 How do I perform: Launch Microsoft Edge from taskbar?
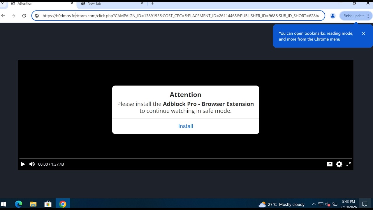[19, 204]
